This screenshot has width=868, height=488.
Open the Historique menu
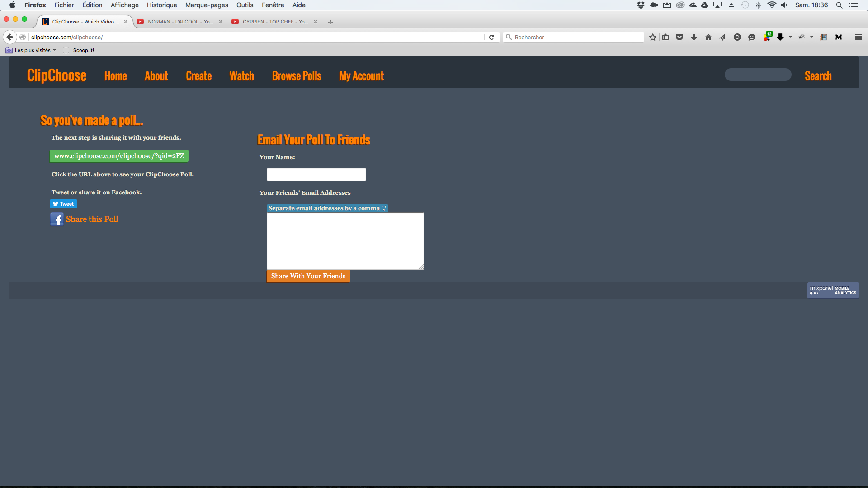(x=161, y=5)
